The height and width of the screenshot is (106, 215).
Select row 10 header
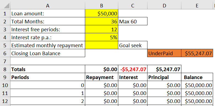[x=5, y=85]
